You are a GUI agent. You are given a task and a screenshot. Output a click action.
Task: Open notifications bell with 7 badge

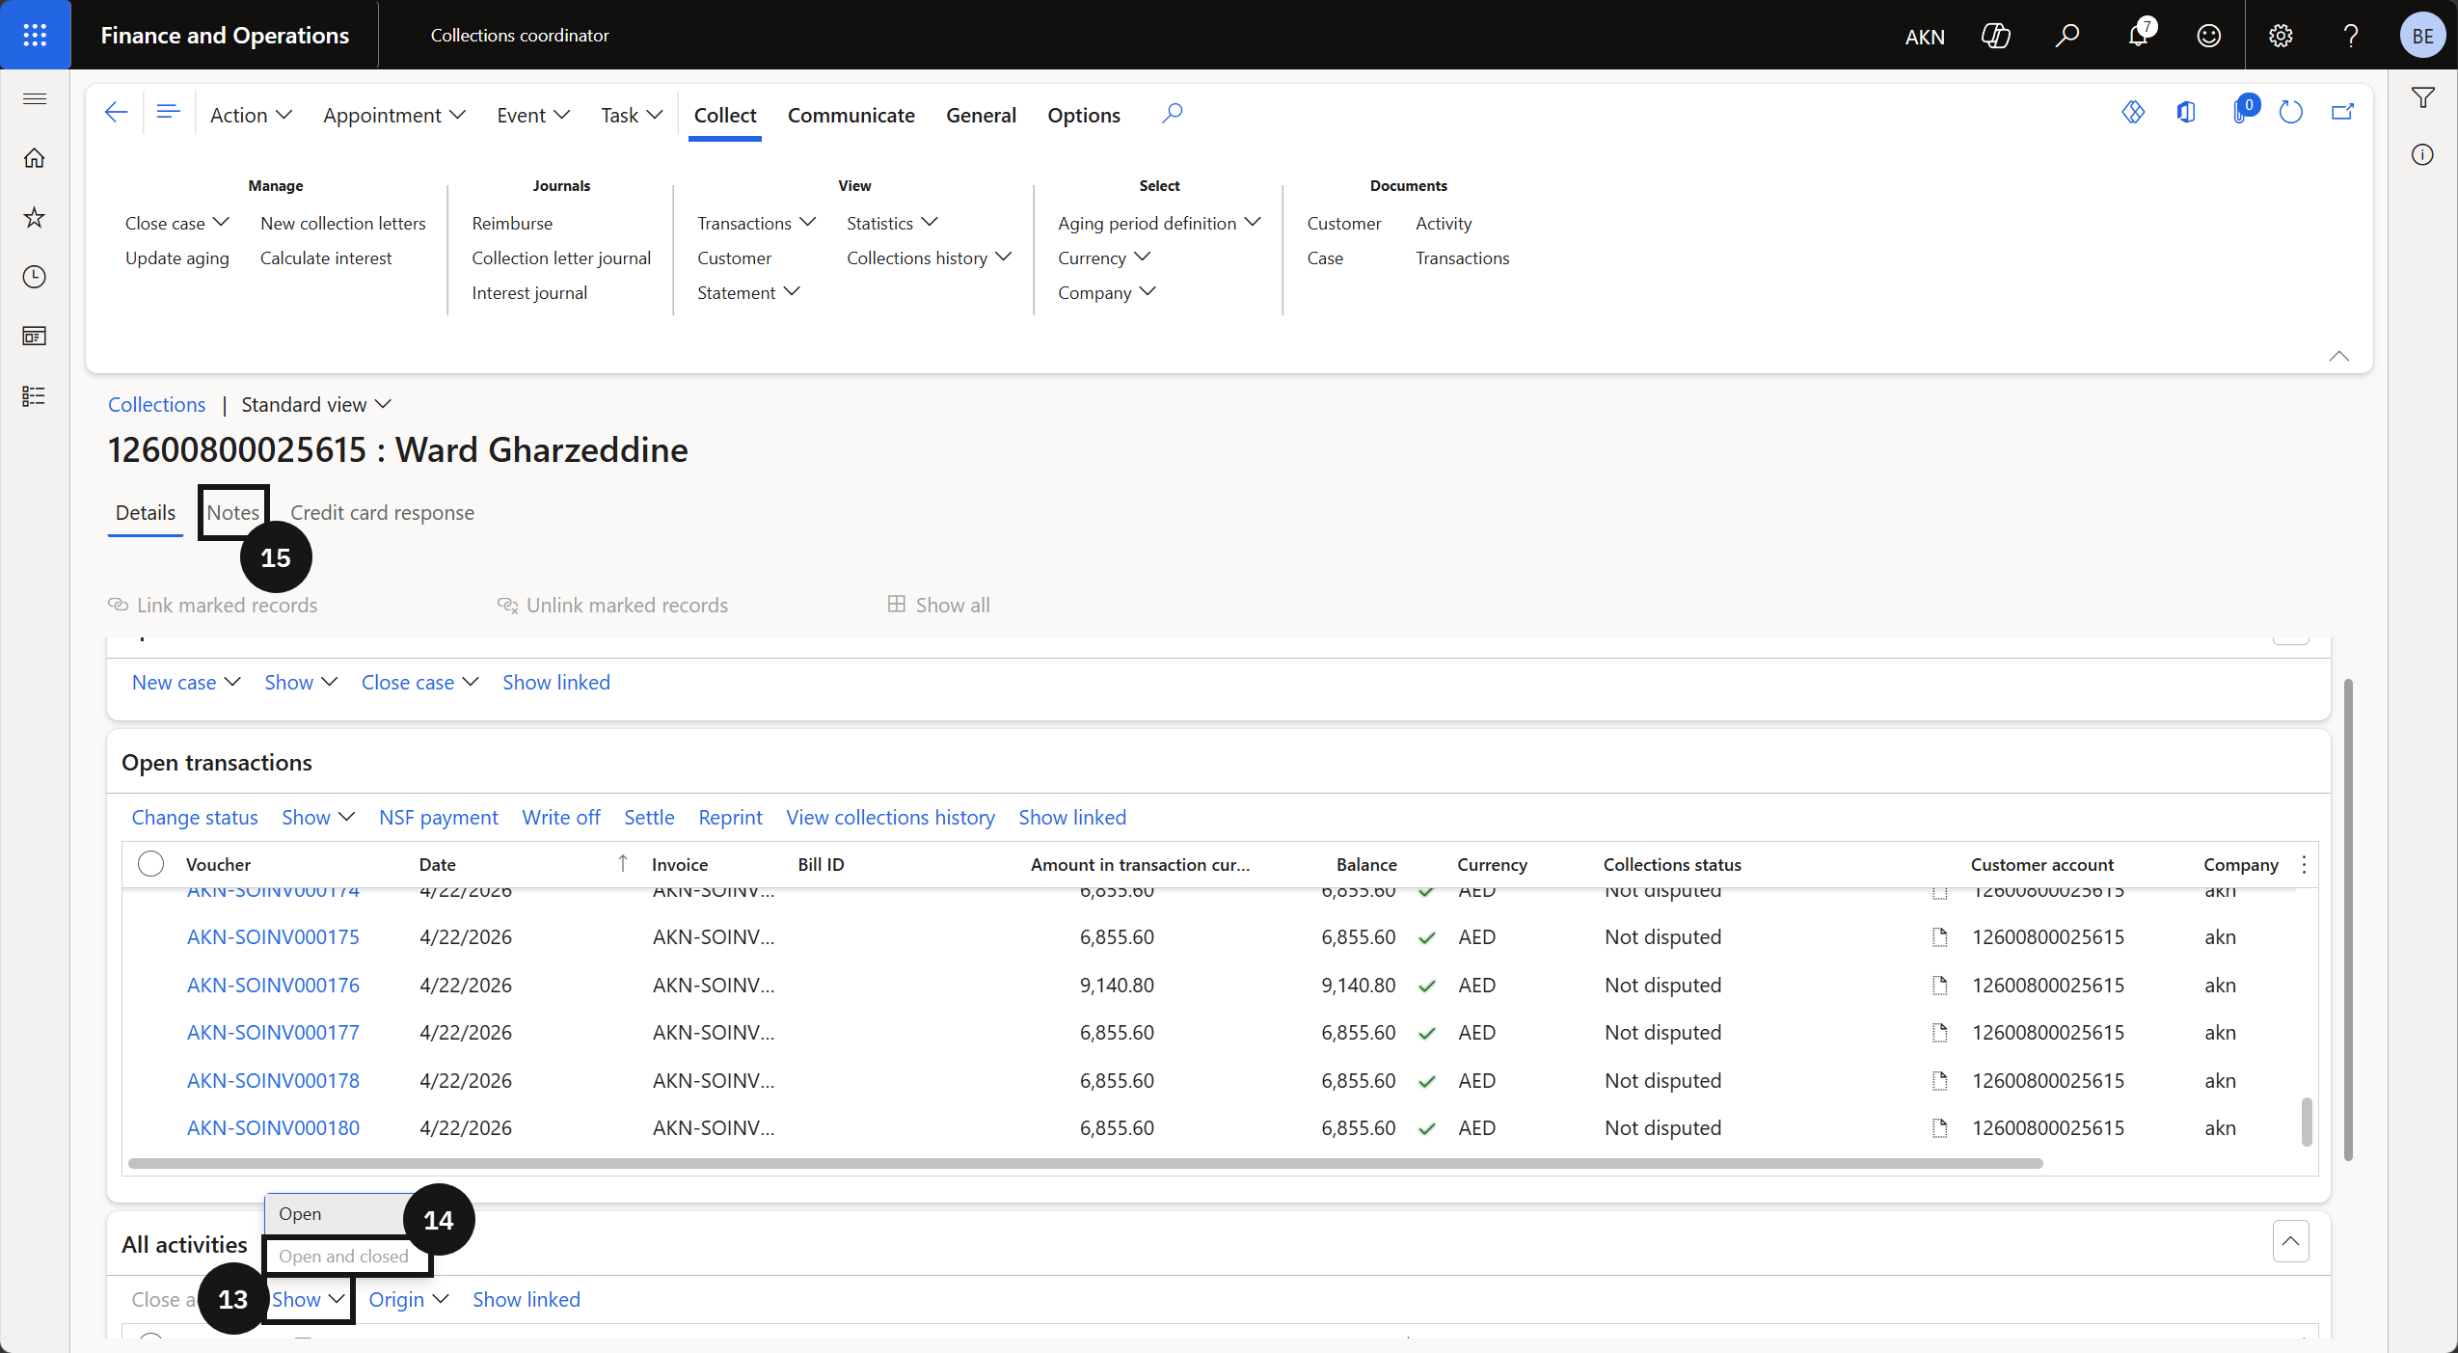tap(2138, 36)
